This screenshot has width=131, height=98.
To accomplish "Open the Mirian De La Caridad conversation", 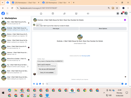I will [x=15, y=60].
